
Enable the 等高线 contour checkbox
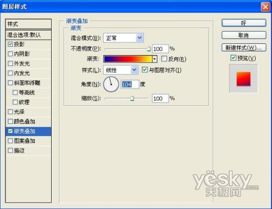(x=15, y=92)
